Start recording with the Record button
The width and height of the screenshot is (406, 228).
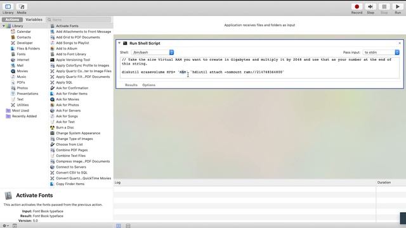[357, 7]
